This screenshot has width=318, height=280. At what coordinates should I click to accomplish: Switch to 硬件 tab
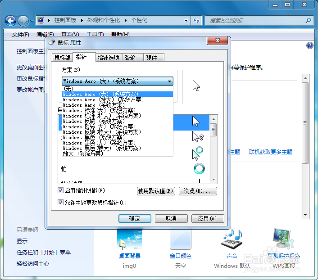pos(154,58)
